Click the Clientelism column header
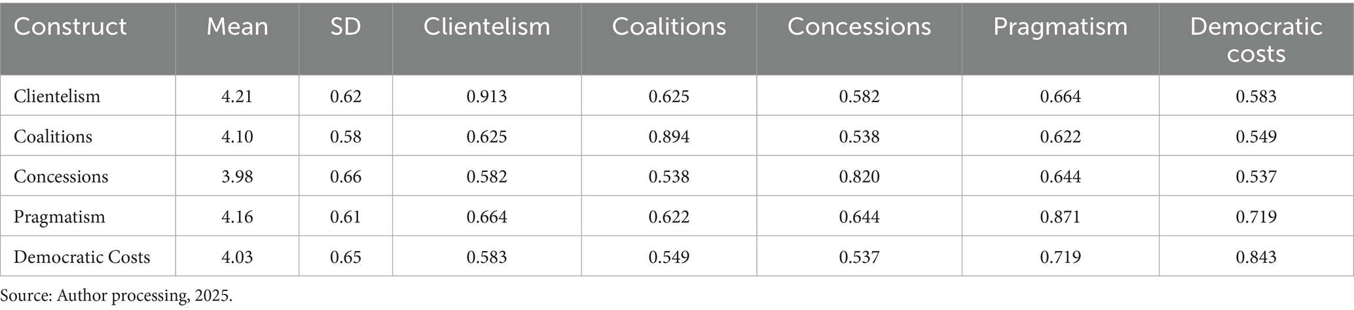1354x310 pixels. click(x=486, y=27)
